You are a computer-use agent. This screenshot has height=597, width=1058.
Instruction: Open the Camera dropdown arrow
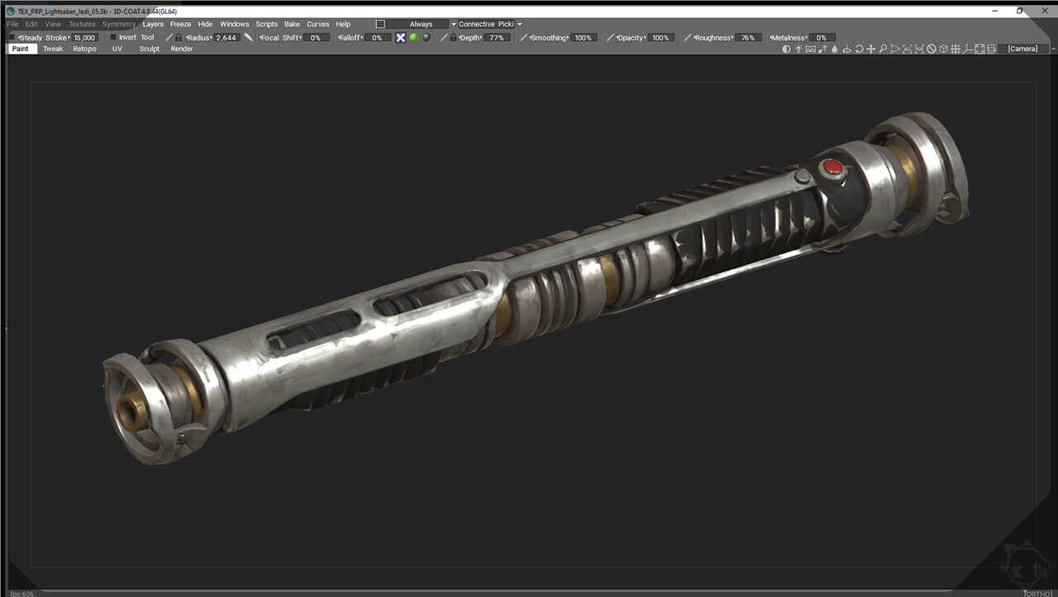1052,49
